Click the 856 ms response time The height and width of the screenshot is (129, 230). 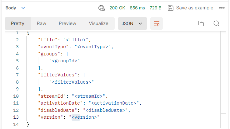[x=137, y=8]
